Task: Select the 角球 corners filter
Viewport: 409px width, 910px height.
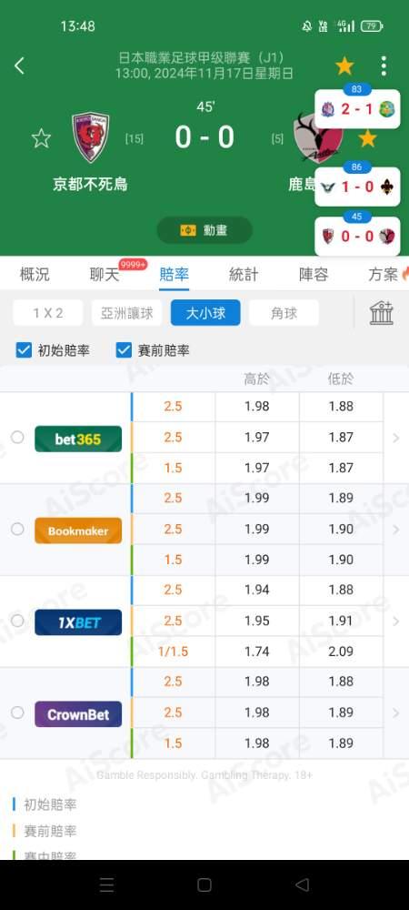Action: [284, 313]
